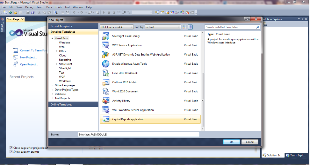Image resolution: width=310 pixels, height=165 pixels.
Task: Click the OK button
Action: 232,142
